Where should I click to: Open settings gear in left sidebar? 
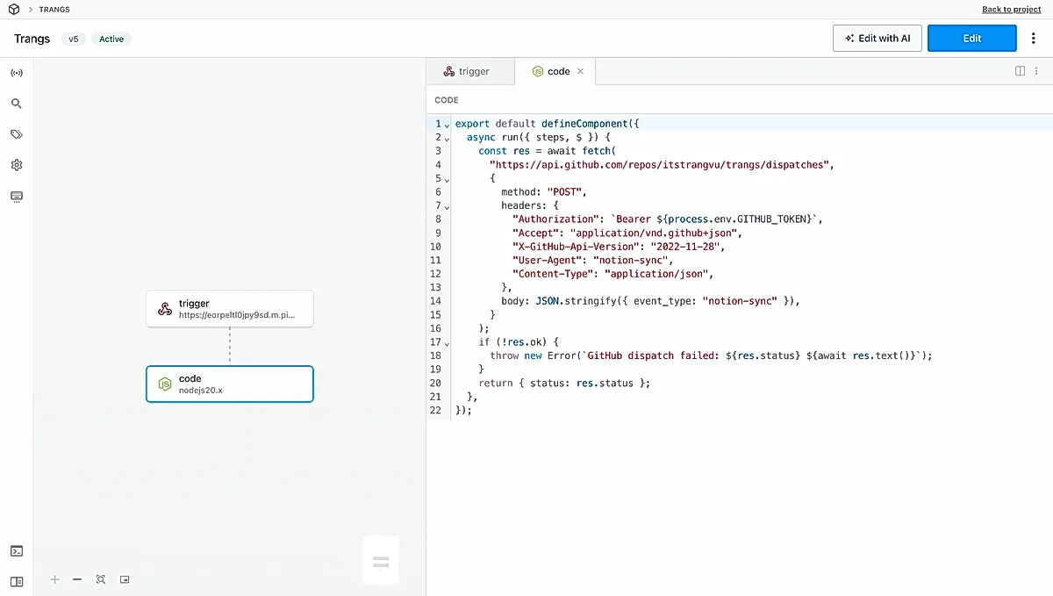tap(17, 165)
